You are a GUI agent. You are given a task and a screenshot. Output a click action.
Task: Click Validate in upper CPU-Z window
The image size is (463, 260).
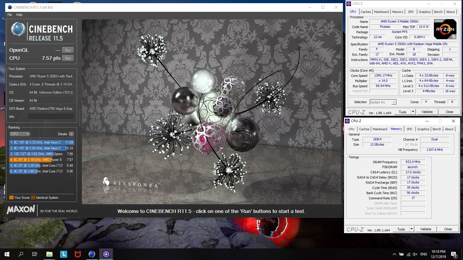[x=427, y=112]
